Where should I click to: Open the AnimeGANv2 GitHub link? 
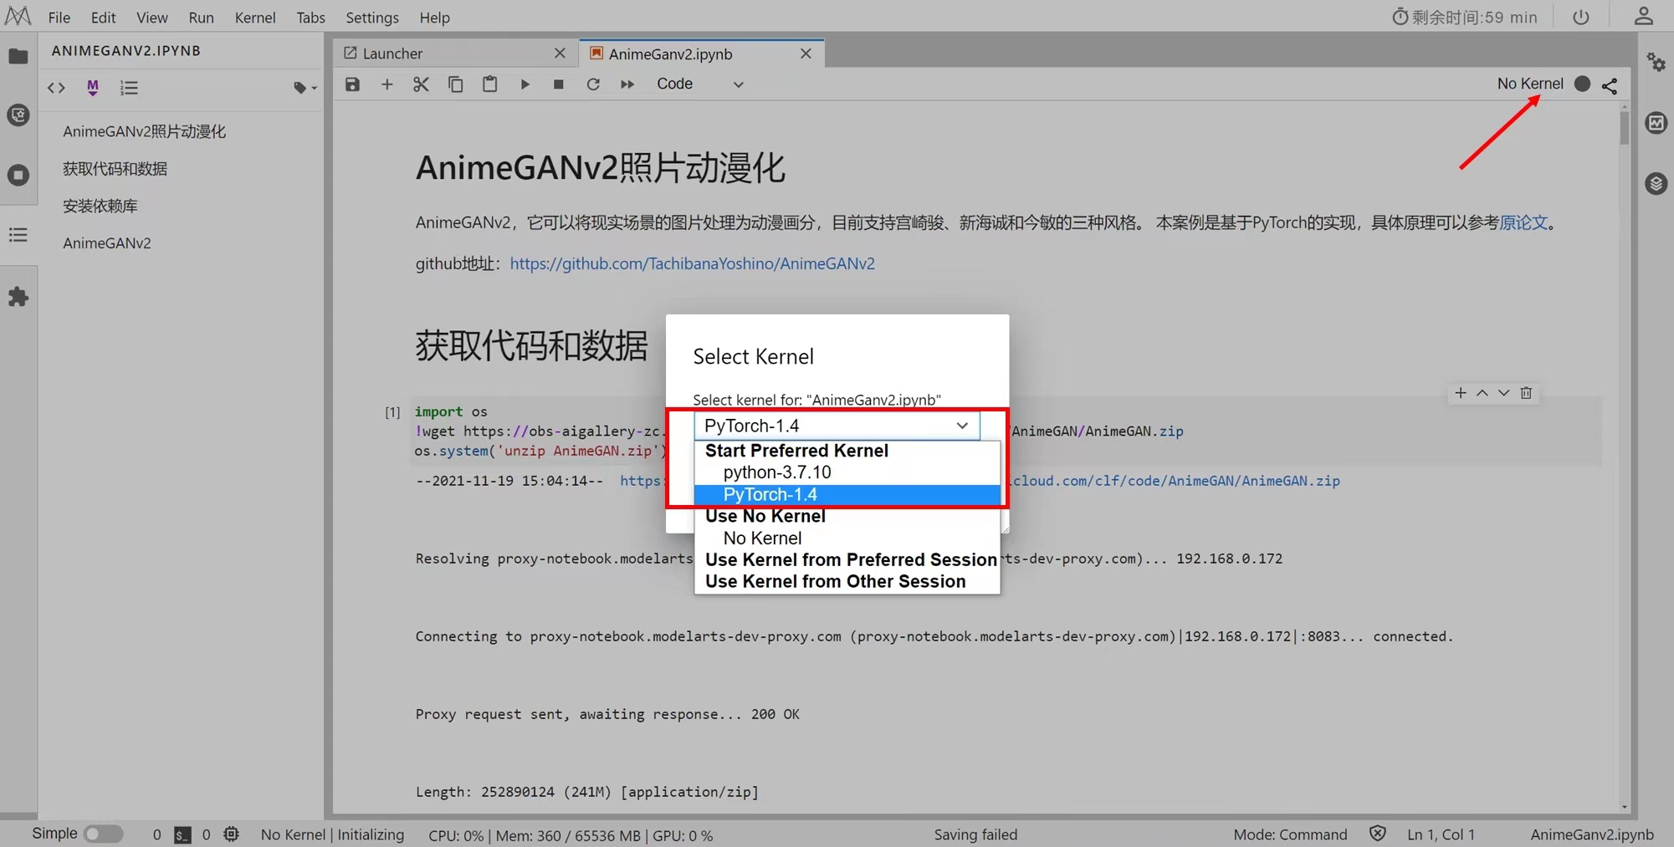click(x=692, y=263)
